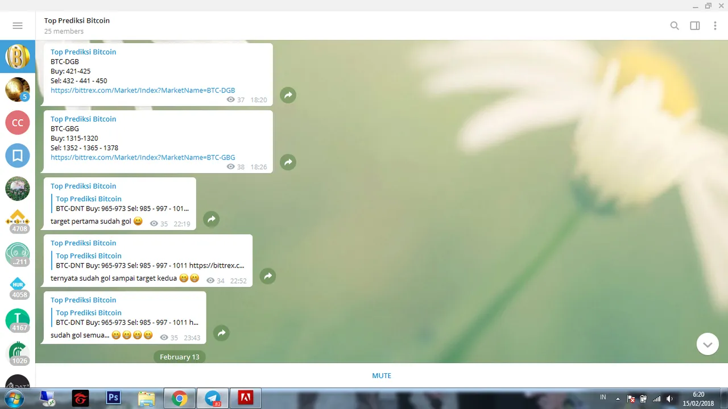Open the volume speaker tray icon
The width and height of the screenshot is (728, 409).
[669, 398]
